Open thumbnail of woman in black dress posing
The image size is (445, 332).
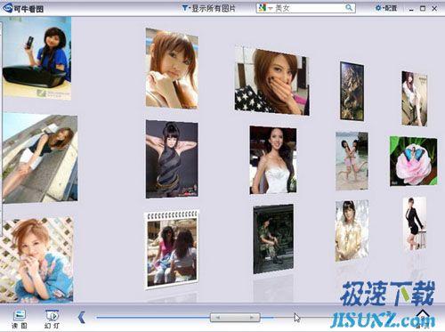pos(415,223)
